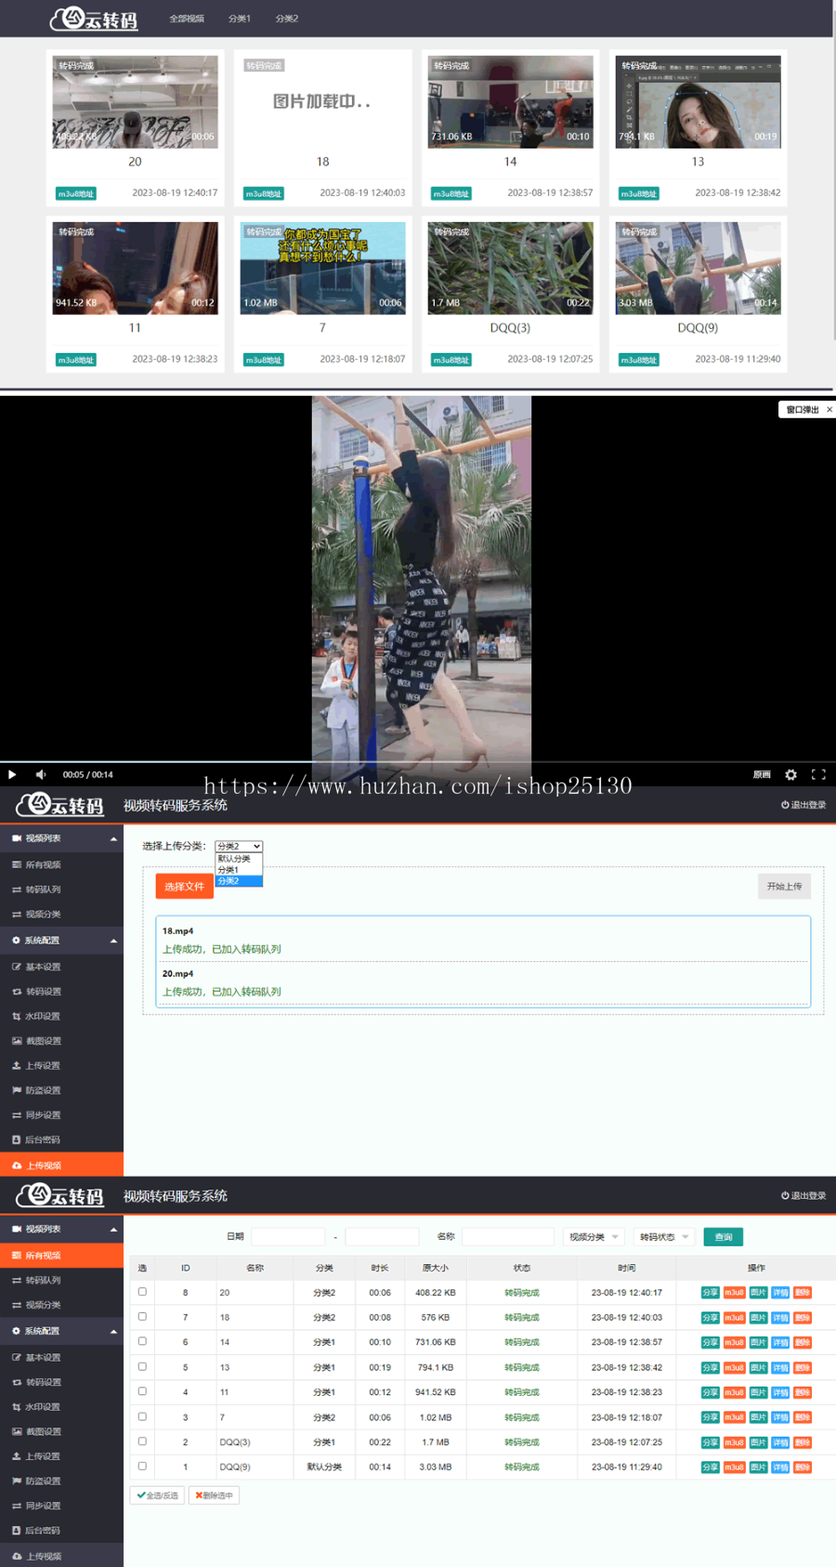Screen dimensions: 836x1567
Task: Collapse 系统配置 group in list page sidebar
Action: tap(61, 1331)
